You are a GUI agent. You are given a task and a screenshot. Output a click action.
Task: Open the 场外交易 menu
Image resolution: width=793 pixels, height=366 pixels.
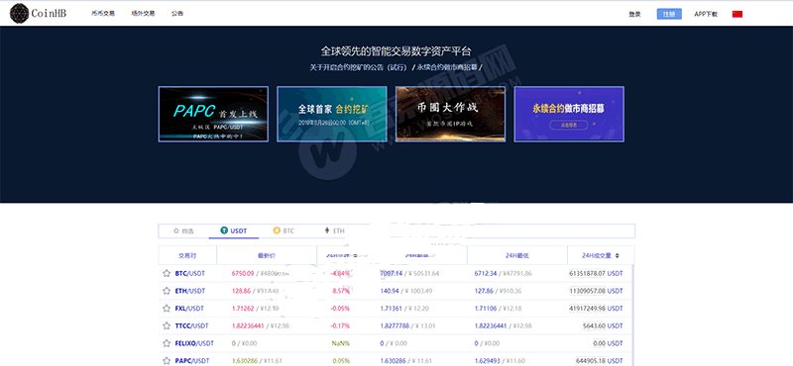tap(143, 14)
